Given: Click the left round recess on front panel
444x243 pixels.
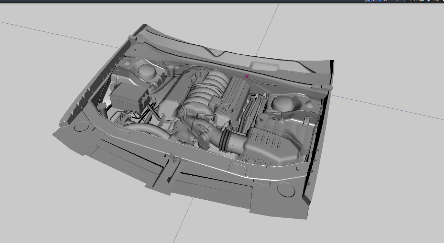Looking at the screenshot, I should 81,126.
